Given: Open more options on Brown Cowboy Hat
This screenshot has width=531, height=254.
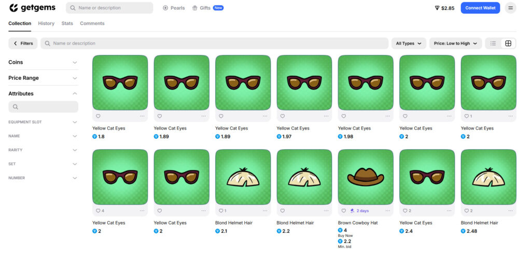Looking at the screenshot, I should [387, 210].
